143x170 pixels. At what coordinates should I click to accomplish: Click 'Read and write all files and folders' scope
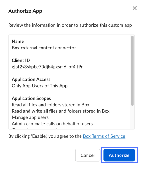coord(61,111)
